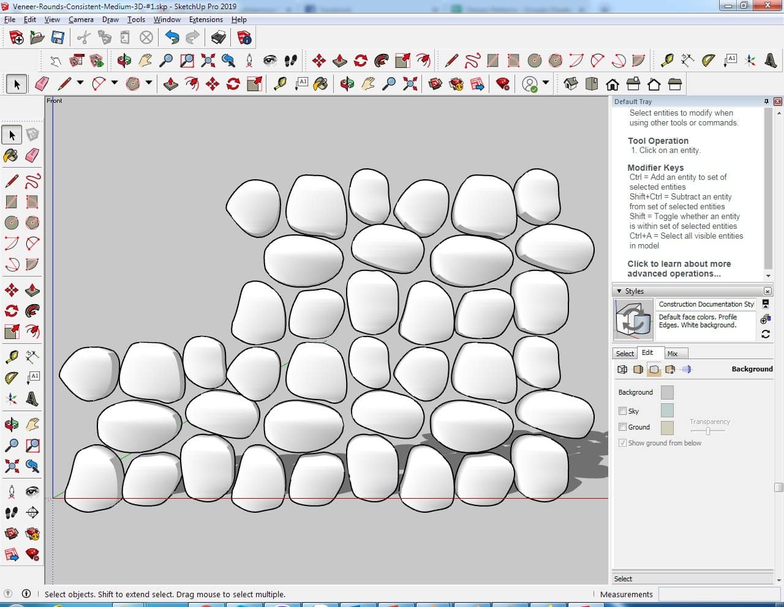This screenshot has height=607, width=784.
Task: Open the Select tab in Styles
Action: [x=625, y=354]
